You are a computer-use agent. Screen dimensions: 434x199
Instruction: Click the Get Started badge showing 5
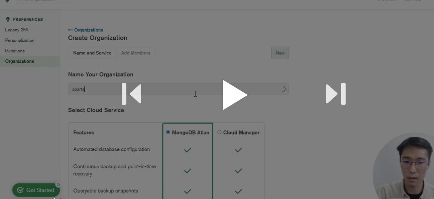[x=58, y=185]
